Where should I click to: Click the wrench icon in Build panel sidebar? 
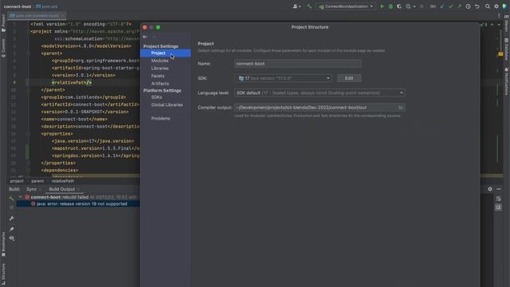[x=12, y=218]
